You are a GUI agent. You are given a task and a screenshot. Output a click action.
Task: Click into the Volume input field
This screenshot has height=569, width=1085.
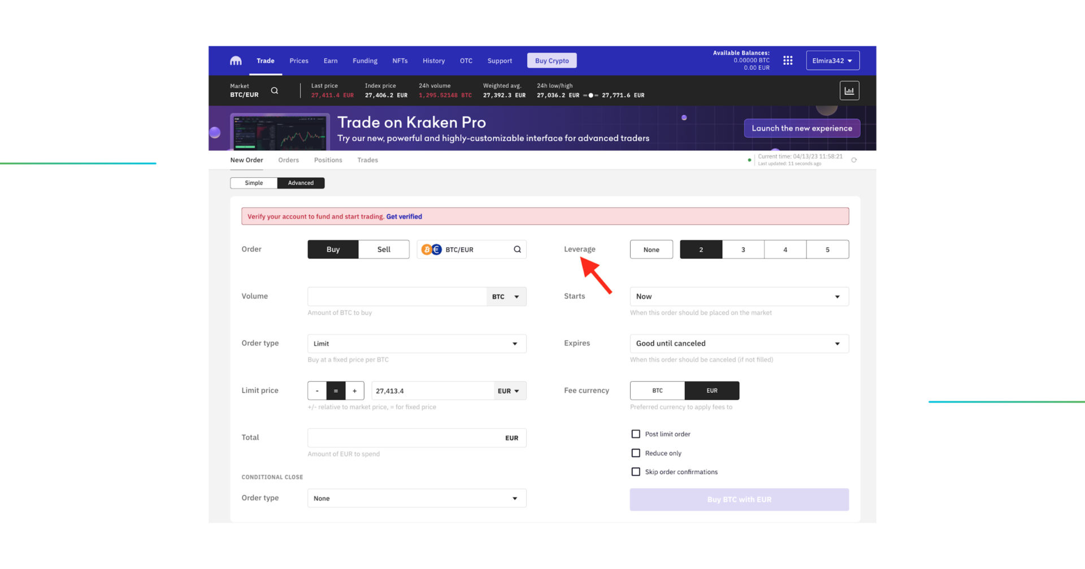coord(397,297)
